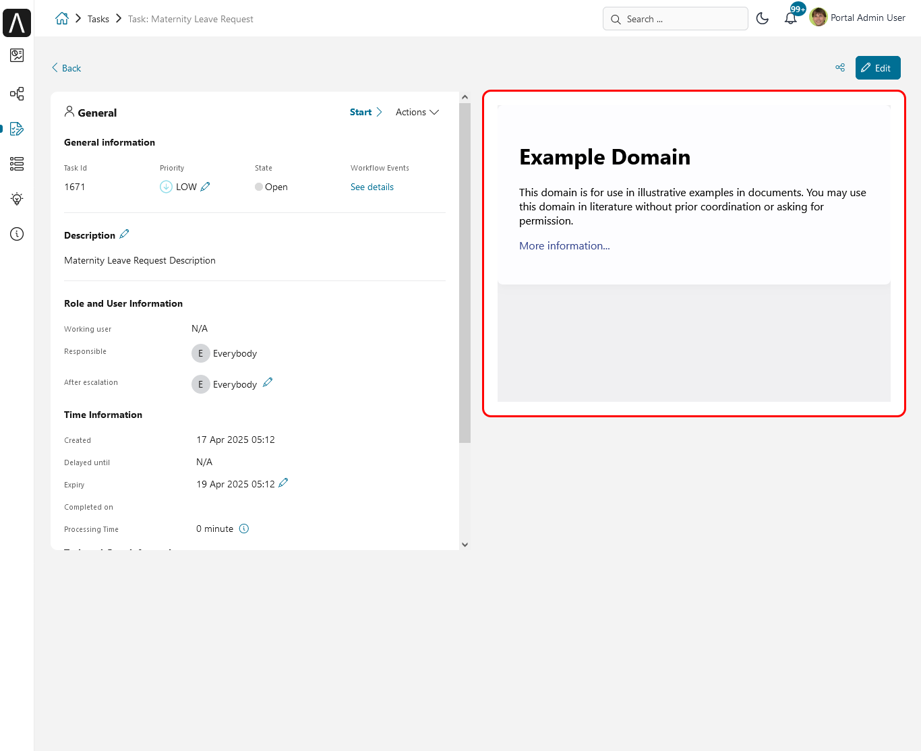Click the General panel scrollbar thumb

pyautogui.click(x=465, y=273)
